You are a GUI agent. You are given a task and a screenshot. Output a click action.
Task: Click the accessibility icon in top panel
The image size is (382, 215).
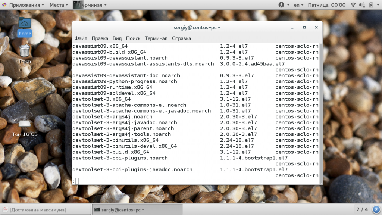(x=282, y=5)
